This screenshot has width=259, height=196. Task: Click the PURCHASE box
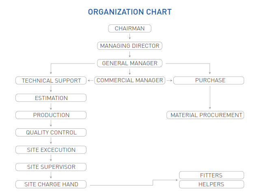pyautogui.click(x=209, y=80)
